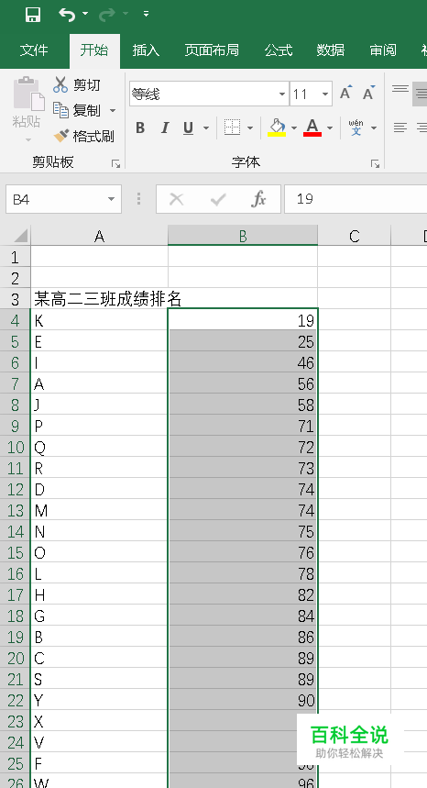Click cell containing 82 in row 17
The image size is (427, 788).
click(243, 595)
